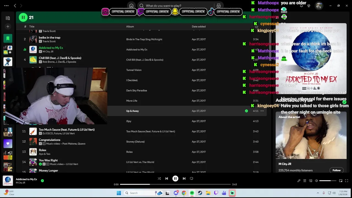This screenshot has height=198, width=352.
Task: Open File Explorer from taskbar
Action: coord(208,193)
